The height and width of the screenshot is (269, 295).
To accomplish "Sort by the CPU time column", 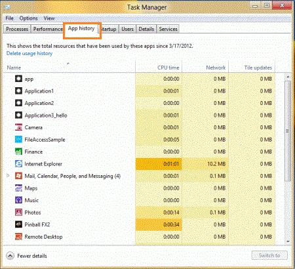I will click(x=159, y=68).
